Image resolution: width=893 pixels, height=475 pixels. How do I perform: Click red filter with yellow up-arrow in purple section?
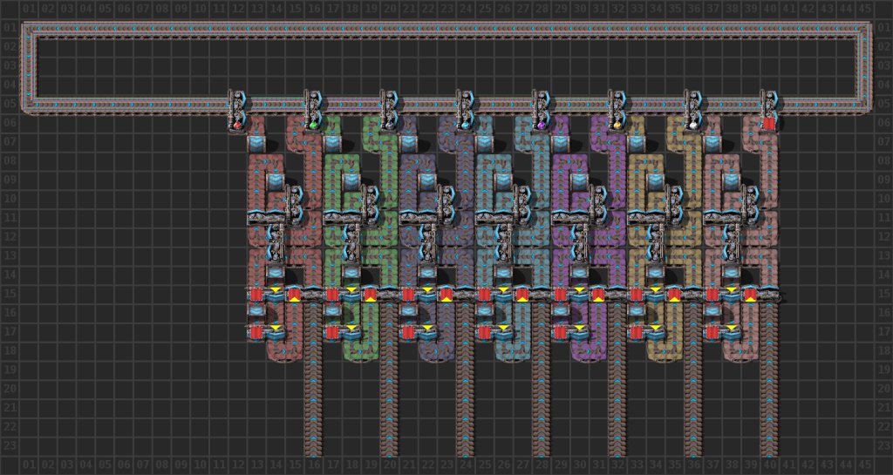pos(598,295)
